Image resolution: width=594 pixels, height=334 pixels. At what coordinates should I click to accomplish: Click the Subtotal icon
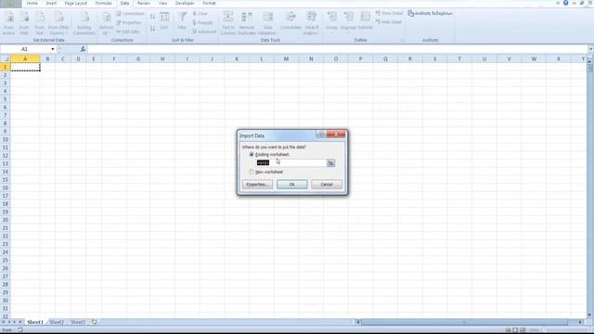pos(365,20)
